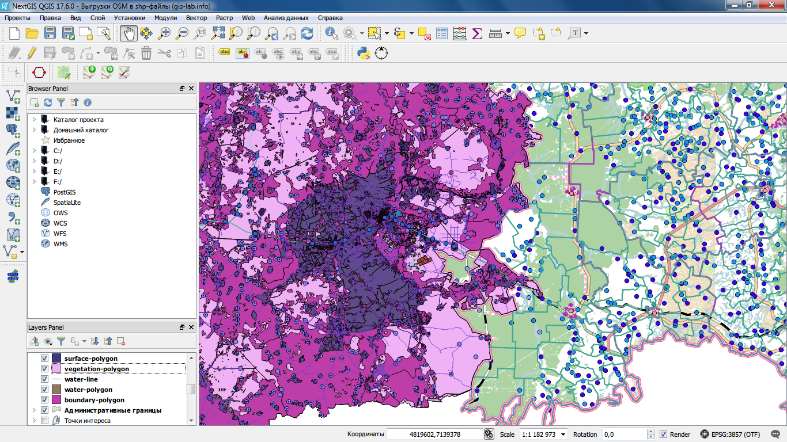787x442 pixels.
Task: Open the attribute table icon
Action: [441, 33]
